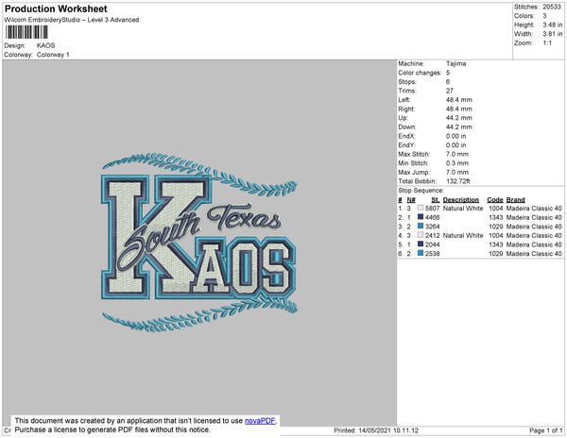Click the 'Page 1 of 1' footer text
Image resolution: width=567 pixels, height=438 pixels.
pyautogui.click(x=546, y=430)
